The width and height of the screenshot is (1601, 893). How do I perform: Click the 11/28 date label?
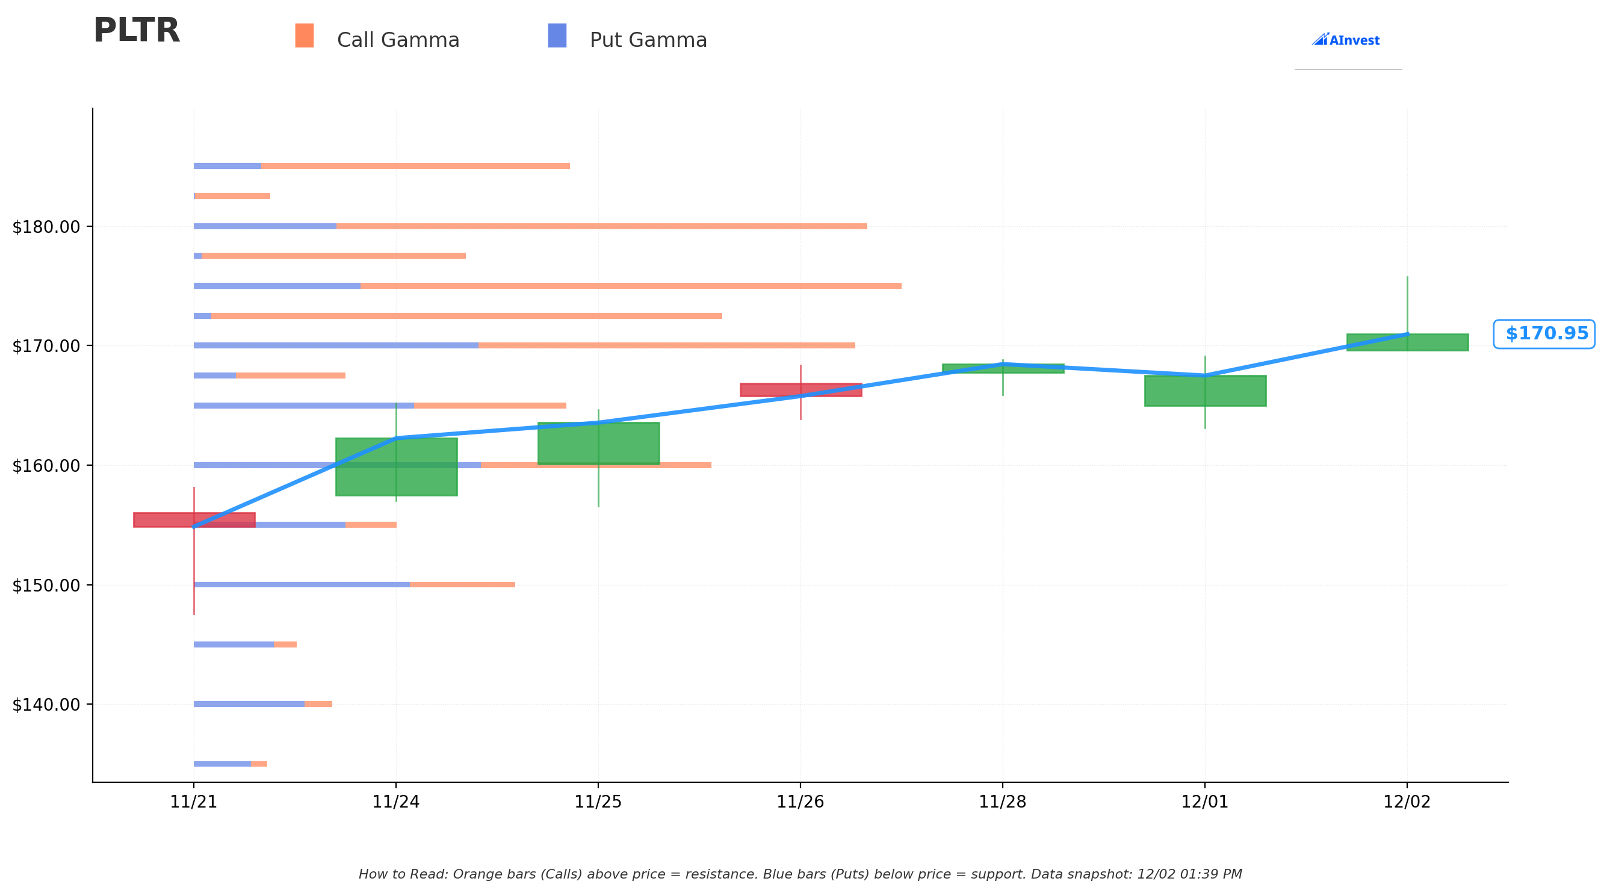[1003, 802]
